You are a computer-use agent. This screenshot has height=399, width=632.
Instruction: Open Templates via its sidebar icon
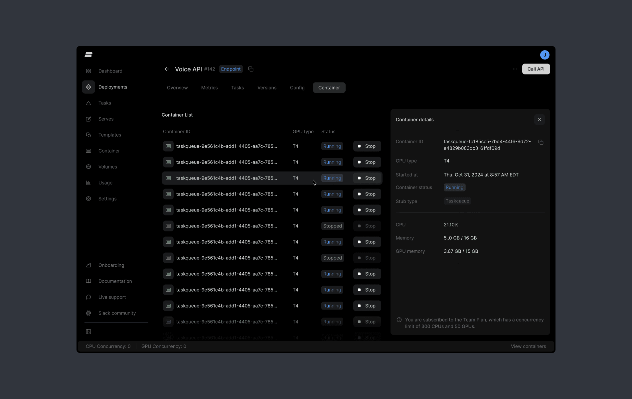point(88,135)
